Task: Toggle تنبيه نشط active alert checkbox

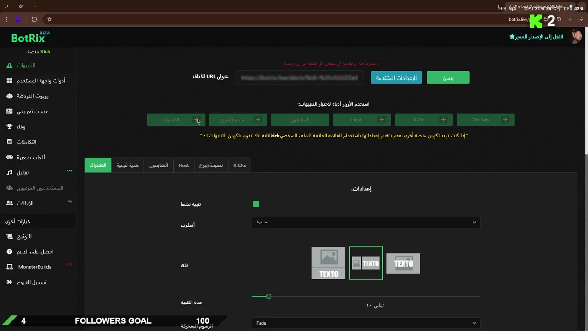Action: point(256,204)
